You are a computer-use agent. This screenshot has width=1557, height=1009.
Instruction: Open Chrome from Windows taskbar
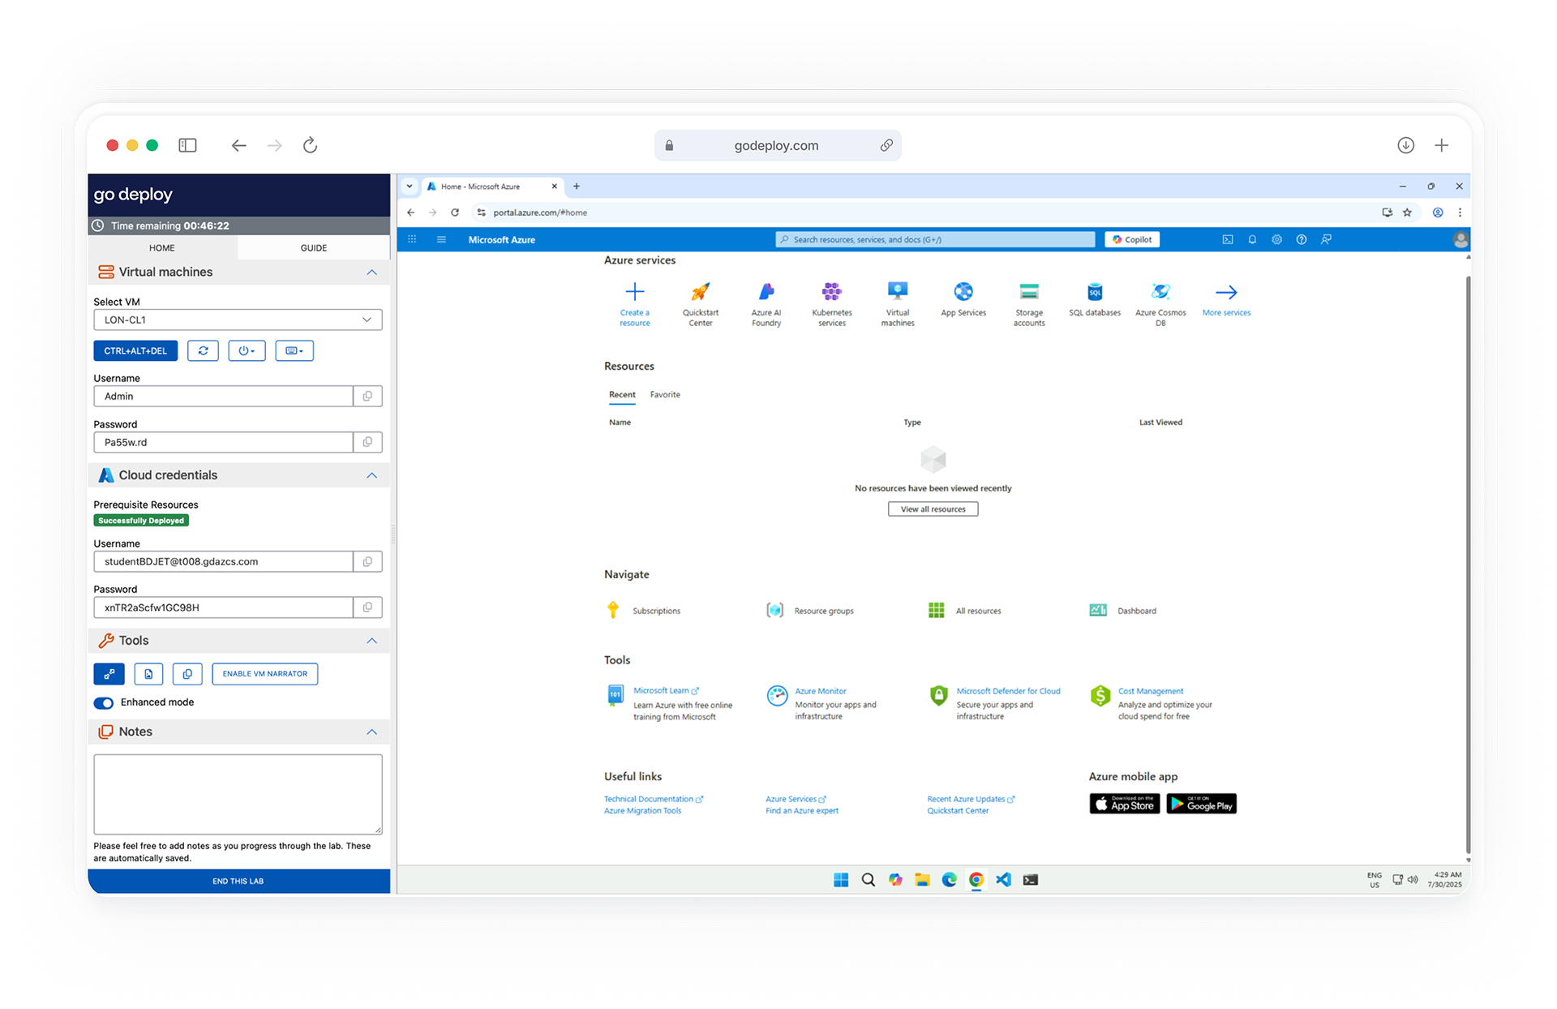(976, 879)
